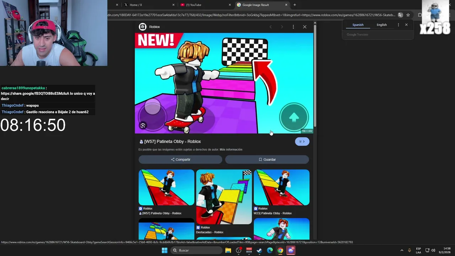Bookmark this page with the star icon
The height and width of the screenshot is (256, 455).
[408, 15]
